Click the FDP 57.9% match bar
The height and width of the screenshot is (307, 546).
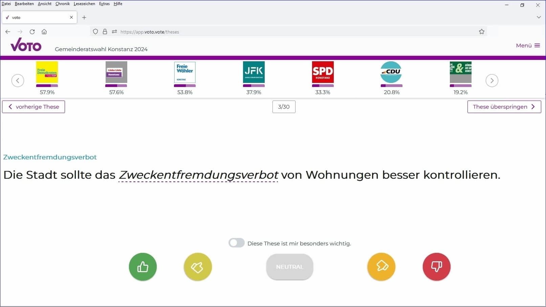click(x=47, y=86)
